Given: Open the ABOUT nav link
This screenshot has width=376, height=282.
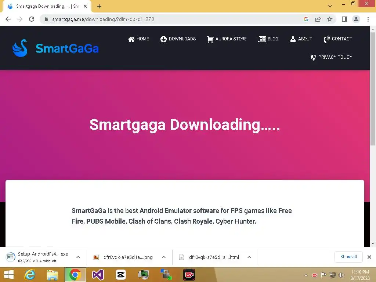Looking at the screenshot, I should (301, 39).
